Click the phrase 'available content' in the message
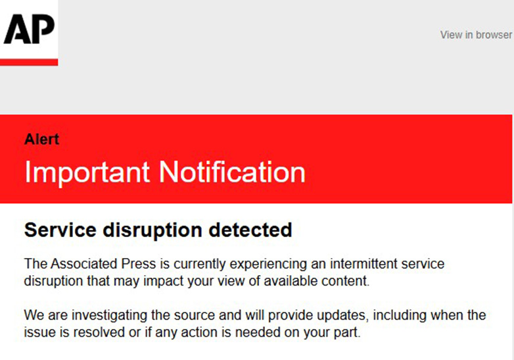The height and width of the screenshot is (360, 514). (321, 282)
